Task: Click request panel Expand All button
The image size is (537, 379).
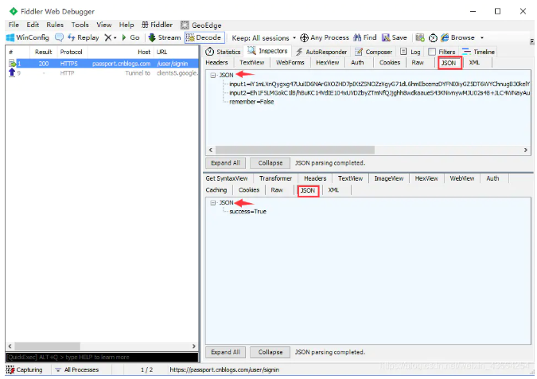Action: point(225,162)
